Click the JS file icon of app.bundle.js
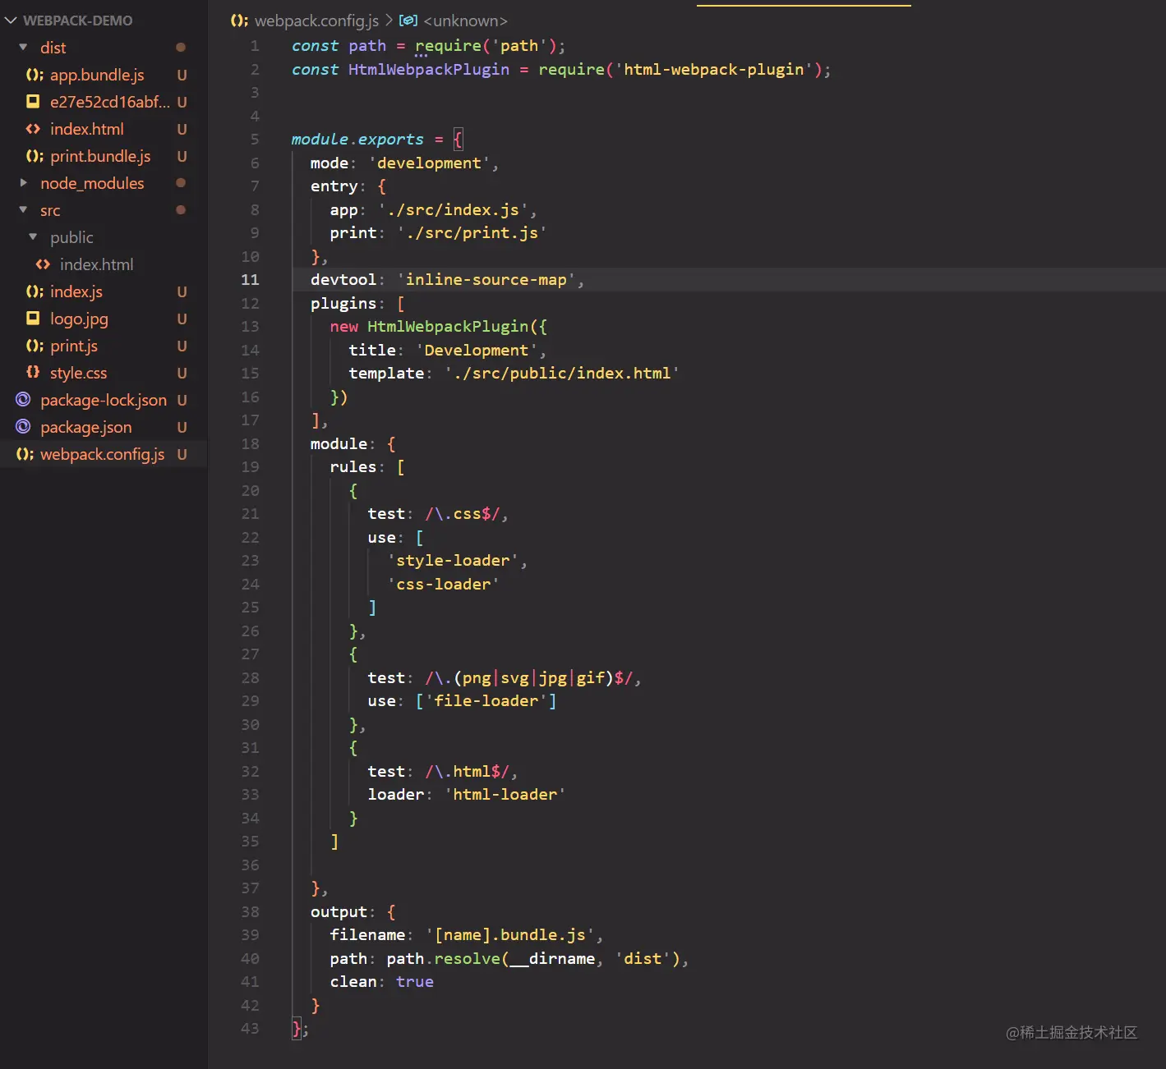The image size is (1166, 1069). coord(35,75)
